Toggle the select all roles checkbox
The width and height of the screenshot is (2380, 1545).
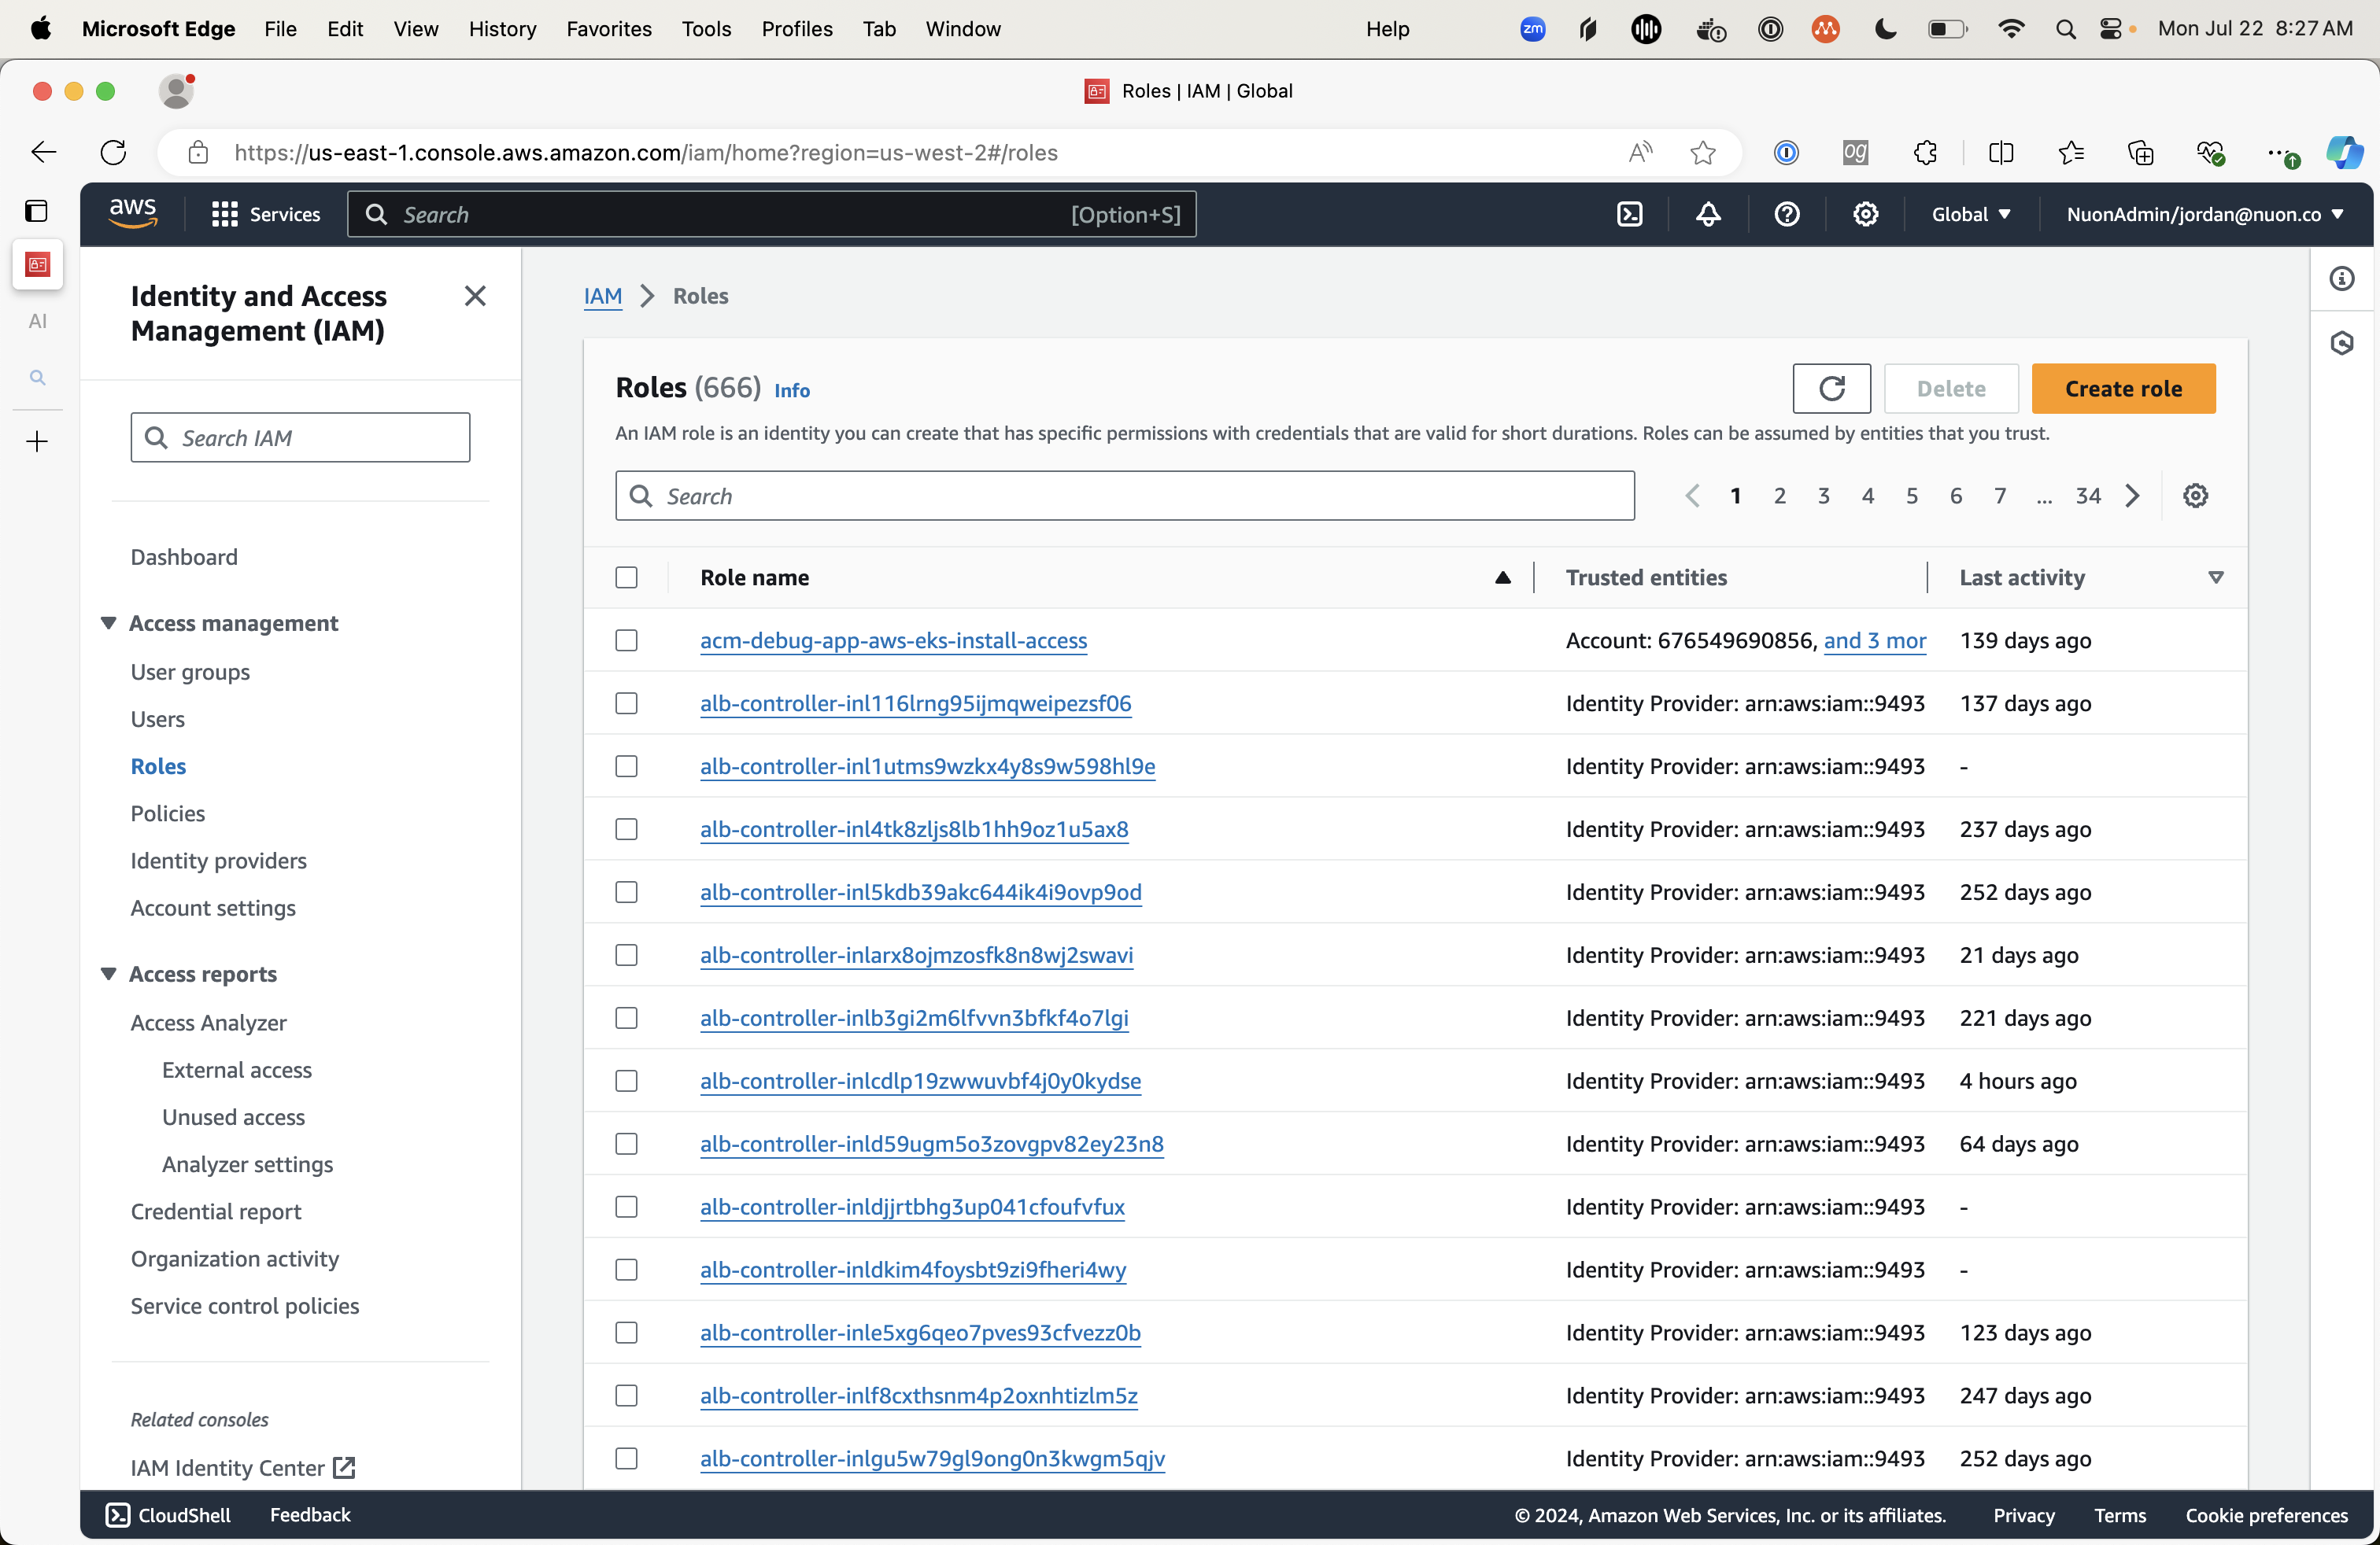pyautogui.click(x=626, y=577)
